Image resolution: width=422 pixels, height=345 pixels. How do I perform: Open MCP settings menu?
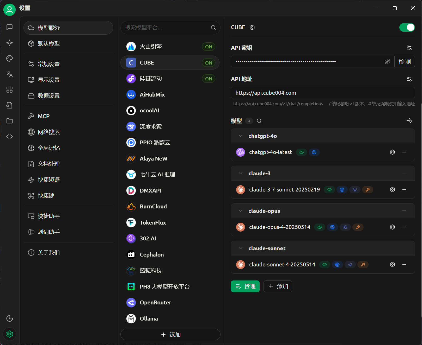coord(68,116)
